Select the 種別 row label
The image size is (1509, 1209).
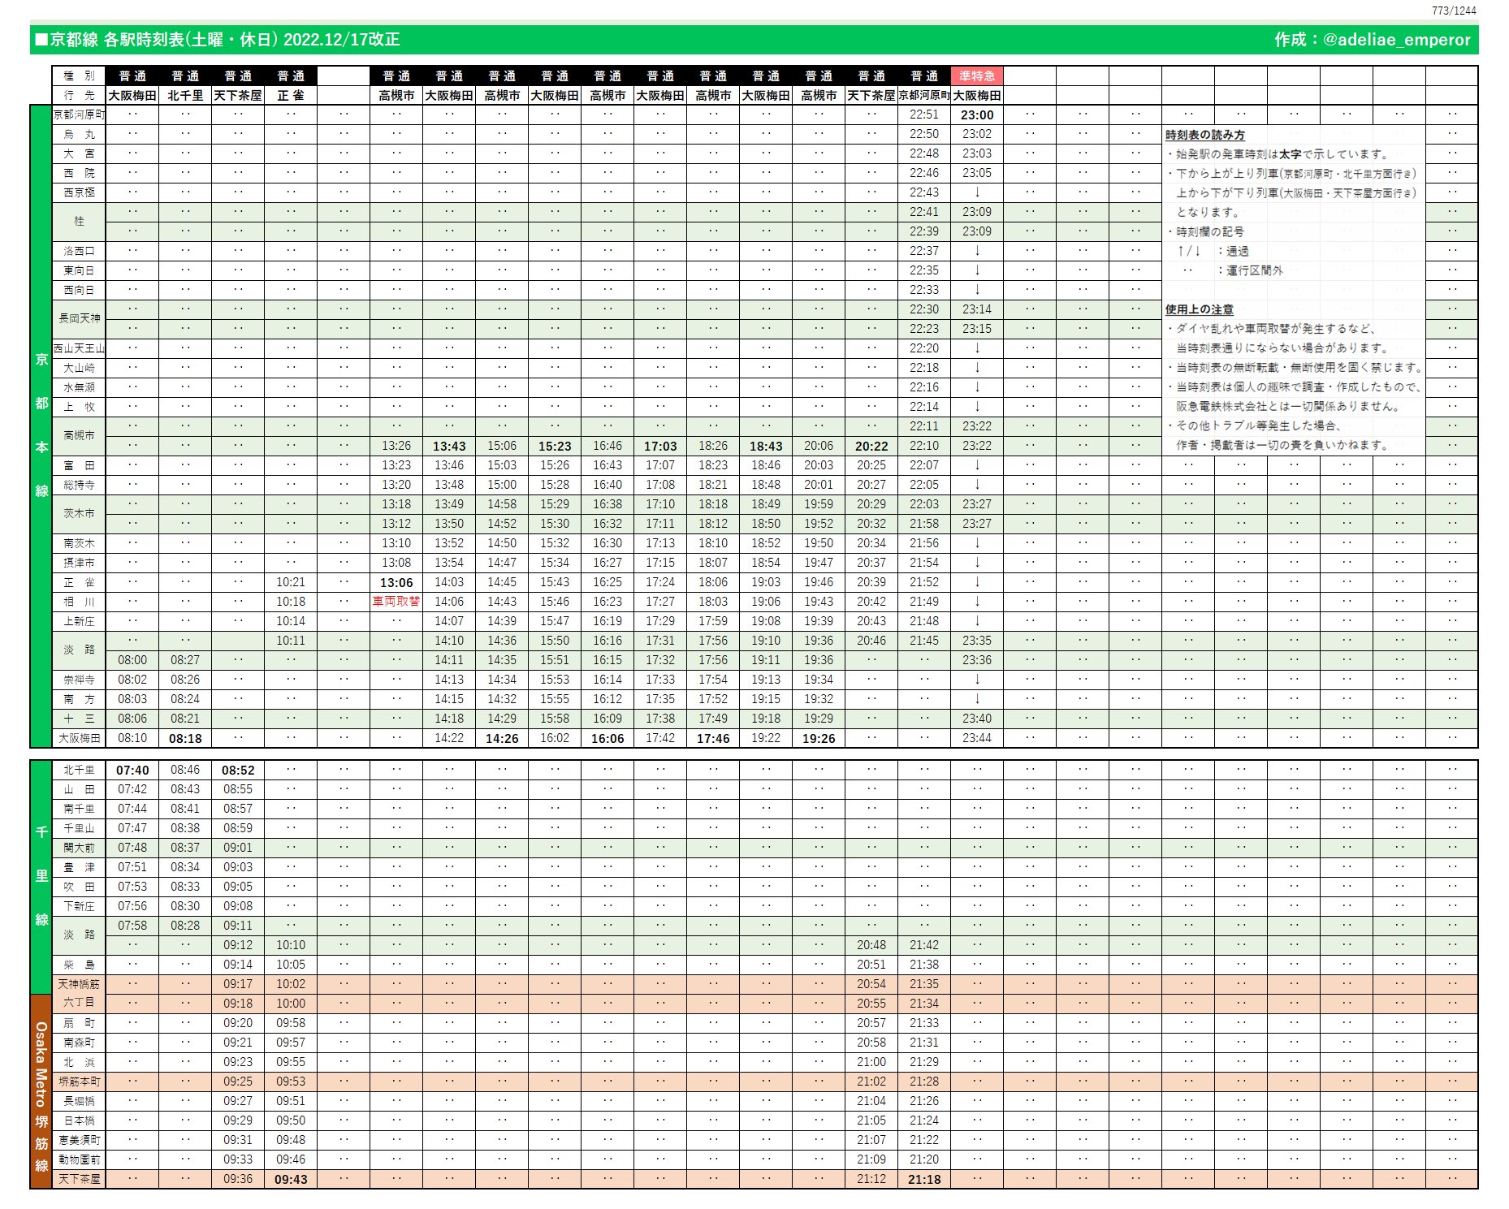[79, 76]
